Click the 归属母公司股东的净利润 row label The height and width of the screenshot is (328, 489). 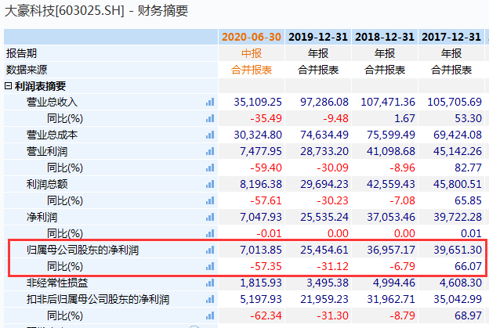82,250
